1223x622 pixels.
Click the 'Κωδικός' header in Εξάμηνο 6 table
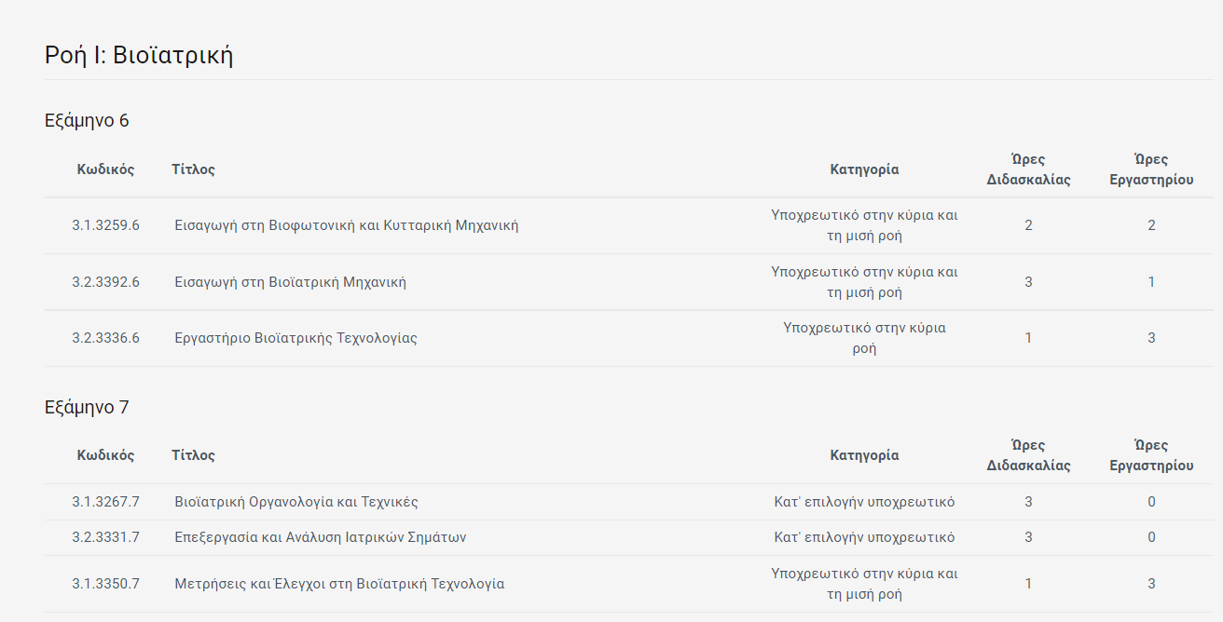pyautogui.click(x=105, y=169)
